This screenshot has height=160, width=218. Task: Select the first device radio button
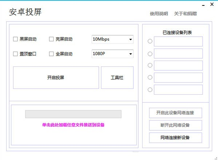(x=150, y=41)
